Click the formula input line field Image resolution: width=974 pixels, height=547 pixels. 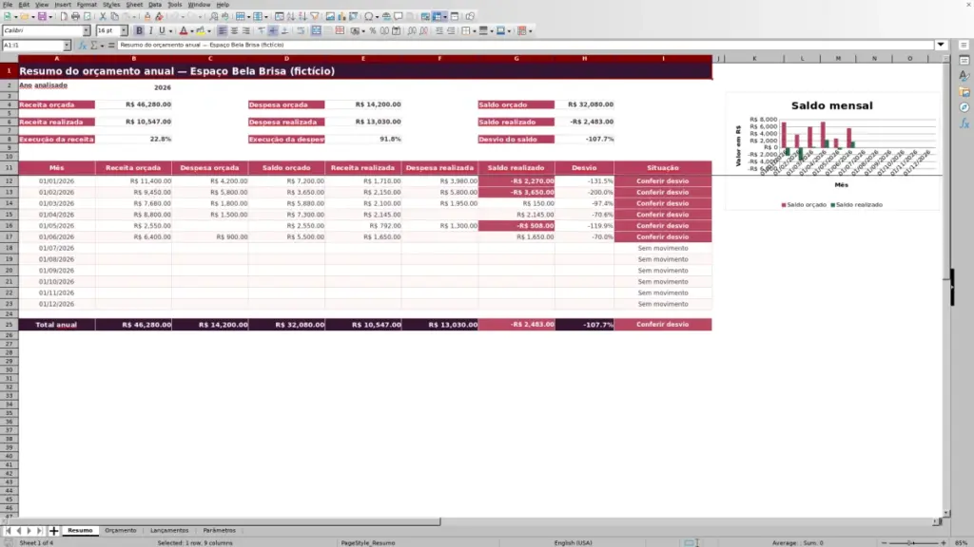525,46
